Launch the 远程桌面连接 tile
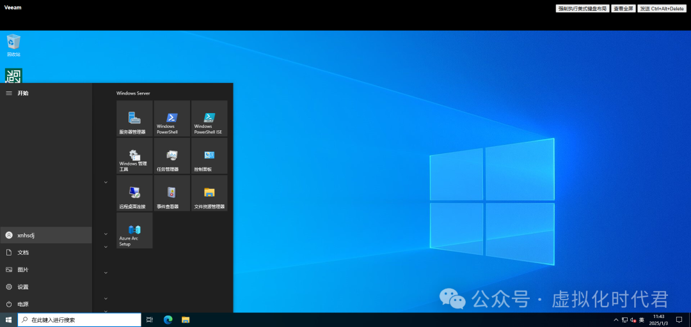The image size is (691, 327). (134, 194)
